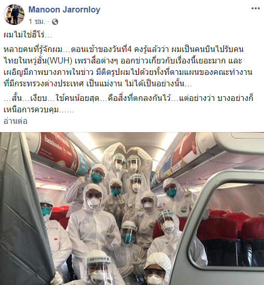Screen dimensions: 264x285
Task: Click the "ผมไม่ใช่ฮีโร่…" opening line
Action: point(28,35)
